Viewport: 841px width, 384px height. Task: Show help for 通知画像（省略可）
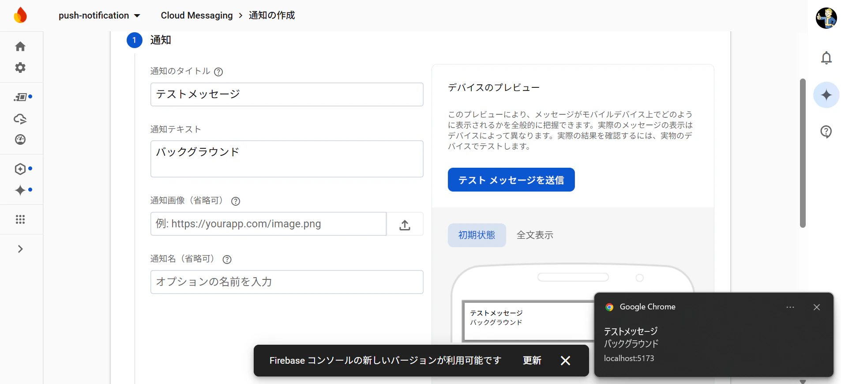(x=236, y=201)
